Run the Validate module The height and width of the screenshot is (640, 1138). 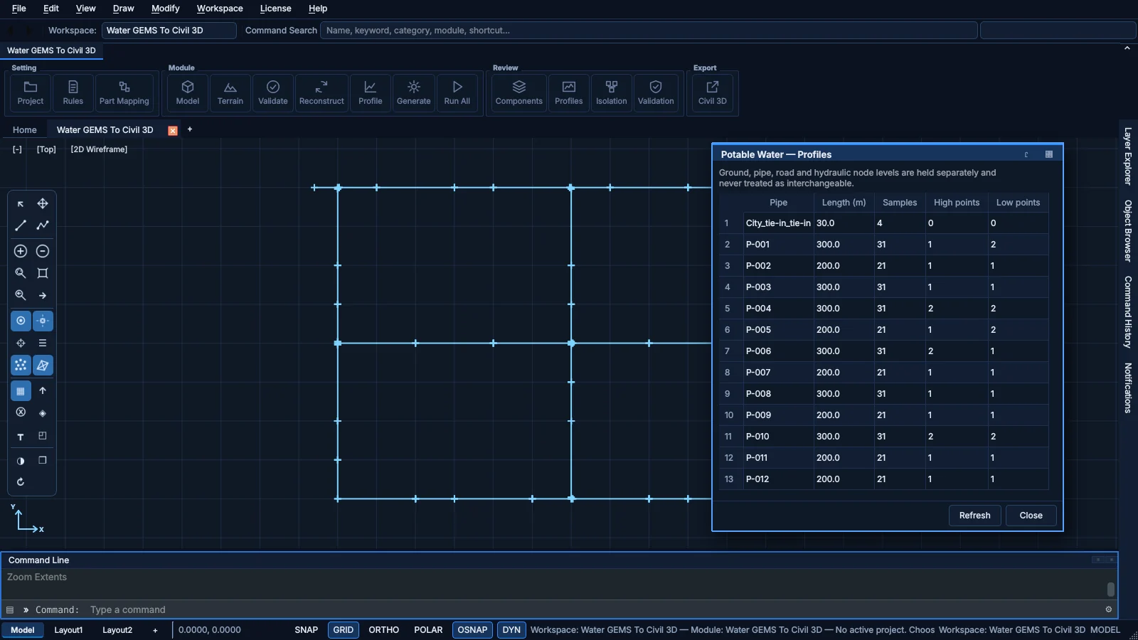coord(273,93)
